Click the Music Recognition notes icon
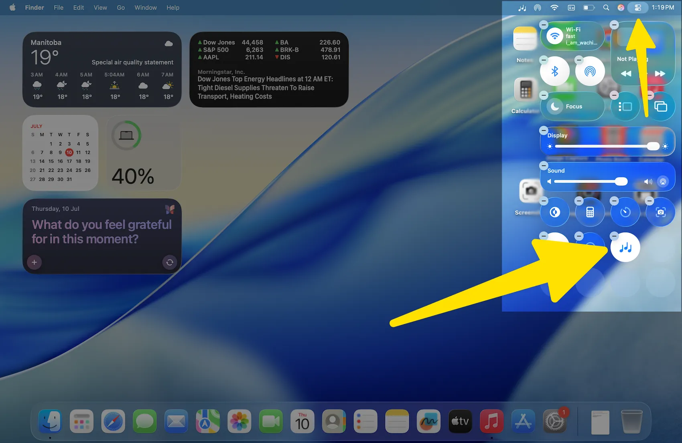The height and width of the screenshot is (443, 682). 625,247
